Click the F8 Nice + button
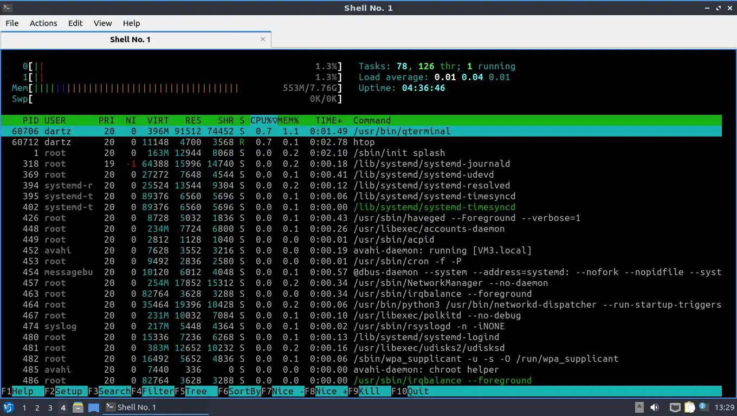 [326, 391]
